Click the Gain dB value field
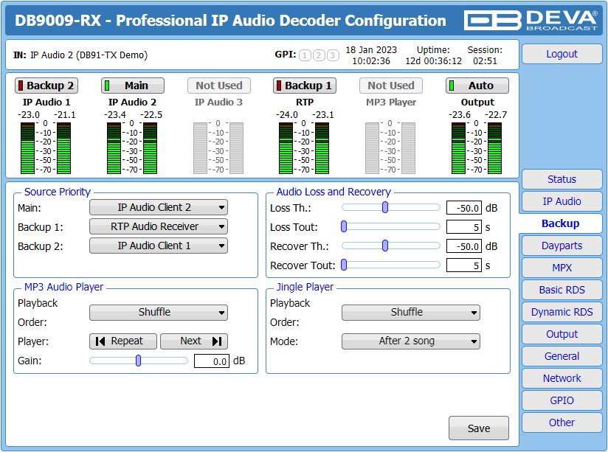Screen dimensions: 608x452 [212, 361]
